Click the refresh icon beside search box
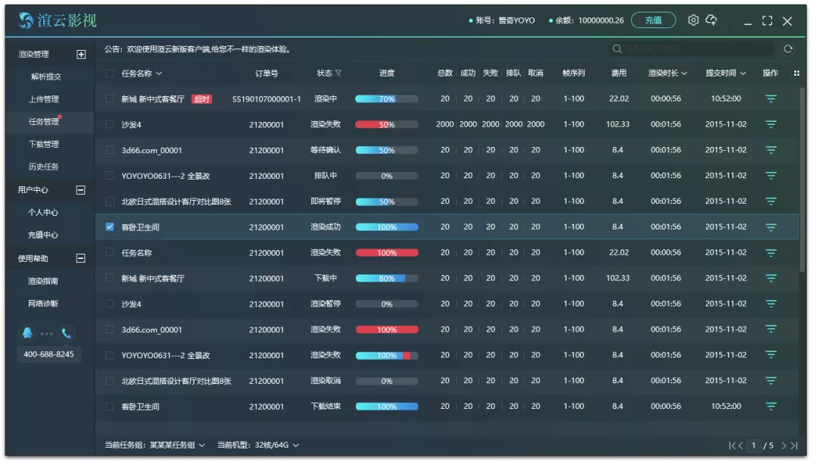 pos(788,49)
